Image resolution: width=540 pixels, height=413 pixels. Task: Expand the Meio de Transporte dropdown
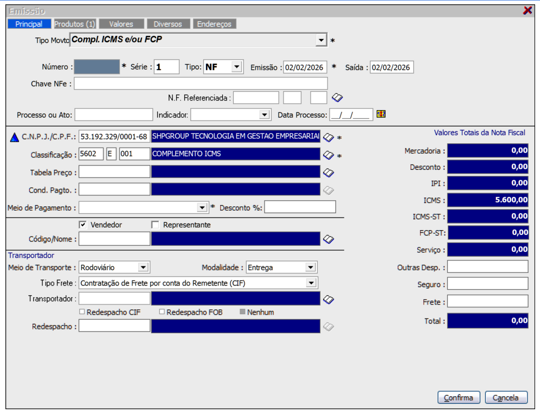pyautogui.click(x=143, y=268)
